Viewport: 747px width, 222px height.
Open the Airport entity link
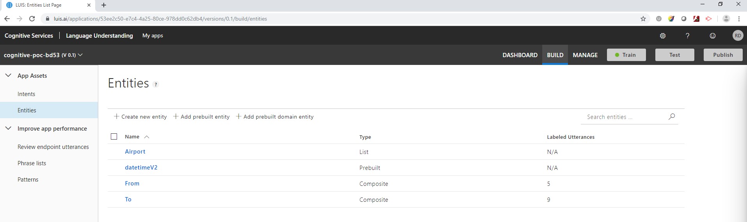tap(135, 152)
